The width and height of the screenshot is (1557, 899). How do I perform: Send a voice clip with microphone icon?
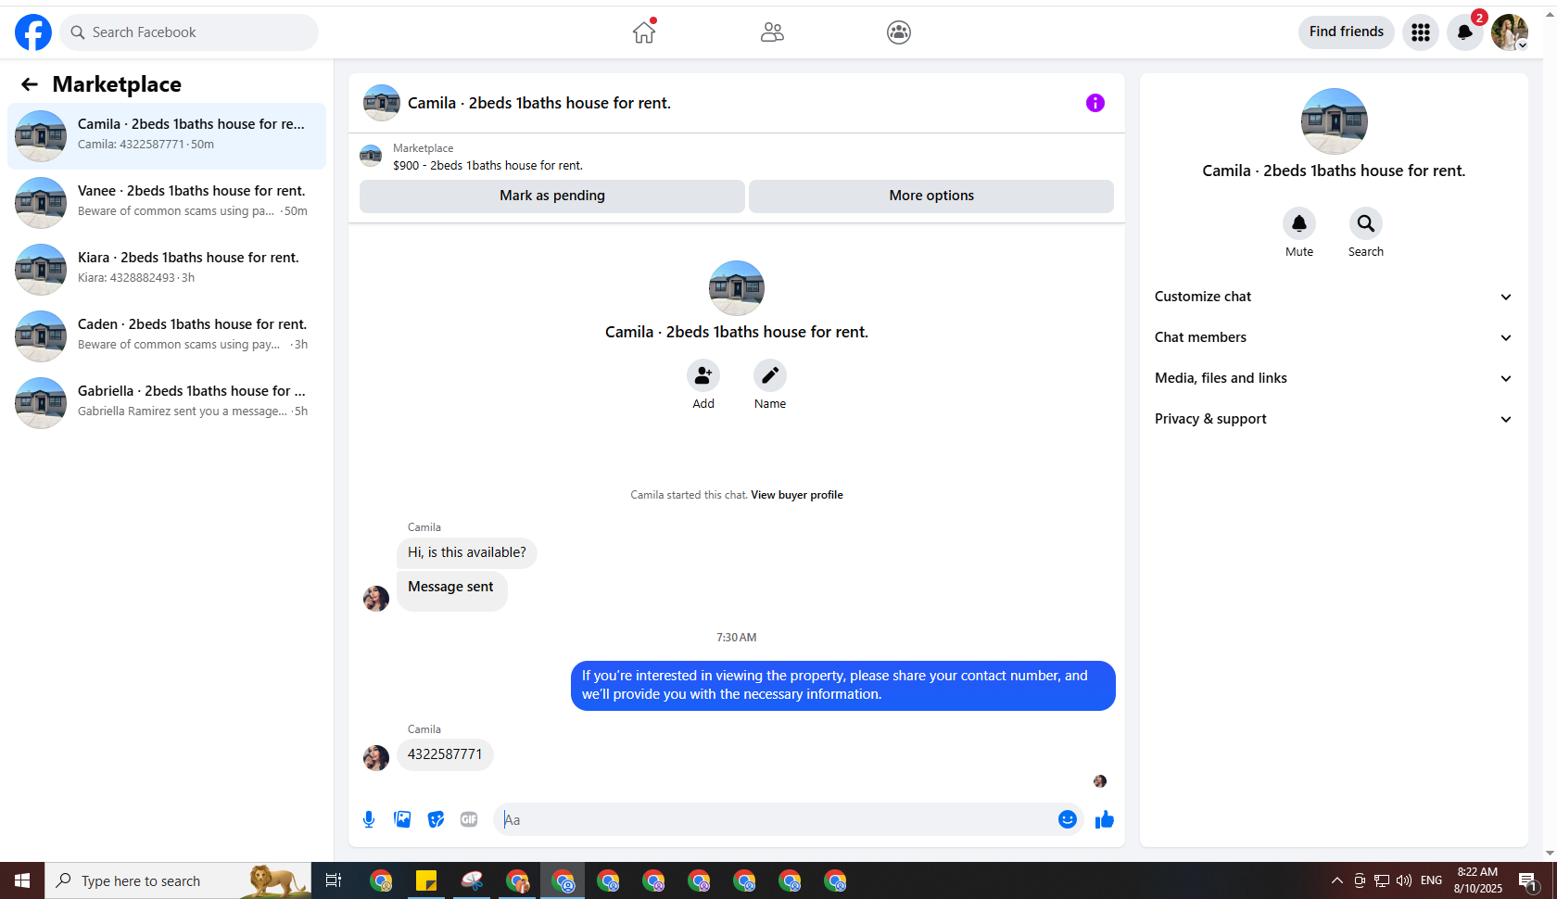click(x=369, y=819)
